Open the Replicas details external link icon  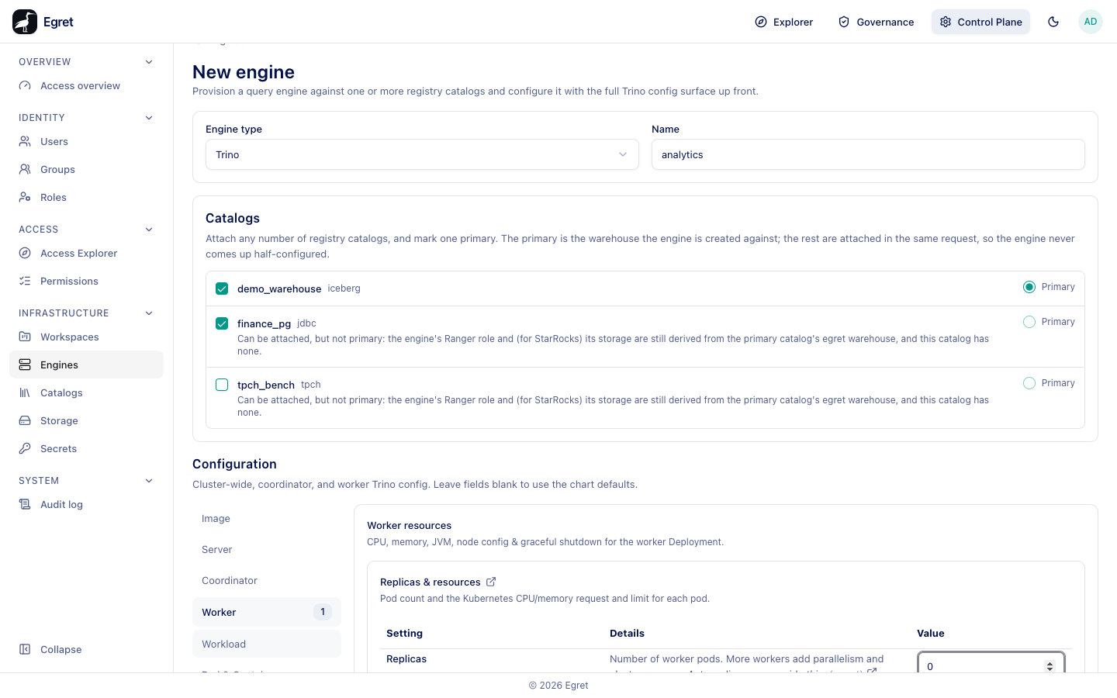click(x=872, y=671)
